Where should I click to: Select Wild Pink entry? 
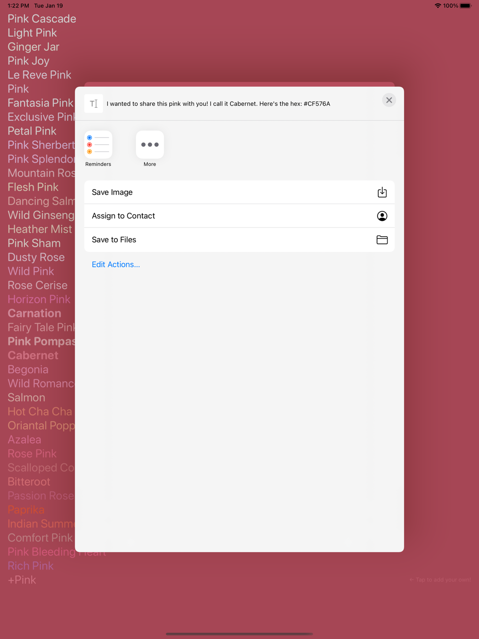pos(31,271)
